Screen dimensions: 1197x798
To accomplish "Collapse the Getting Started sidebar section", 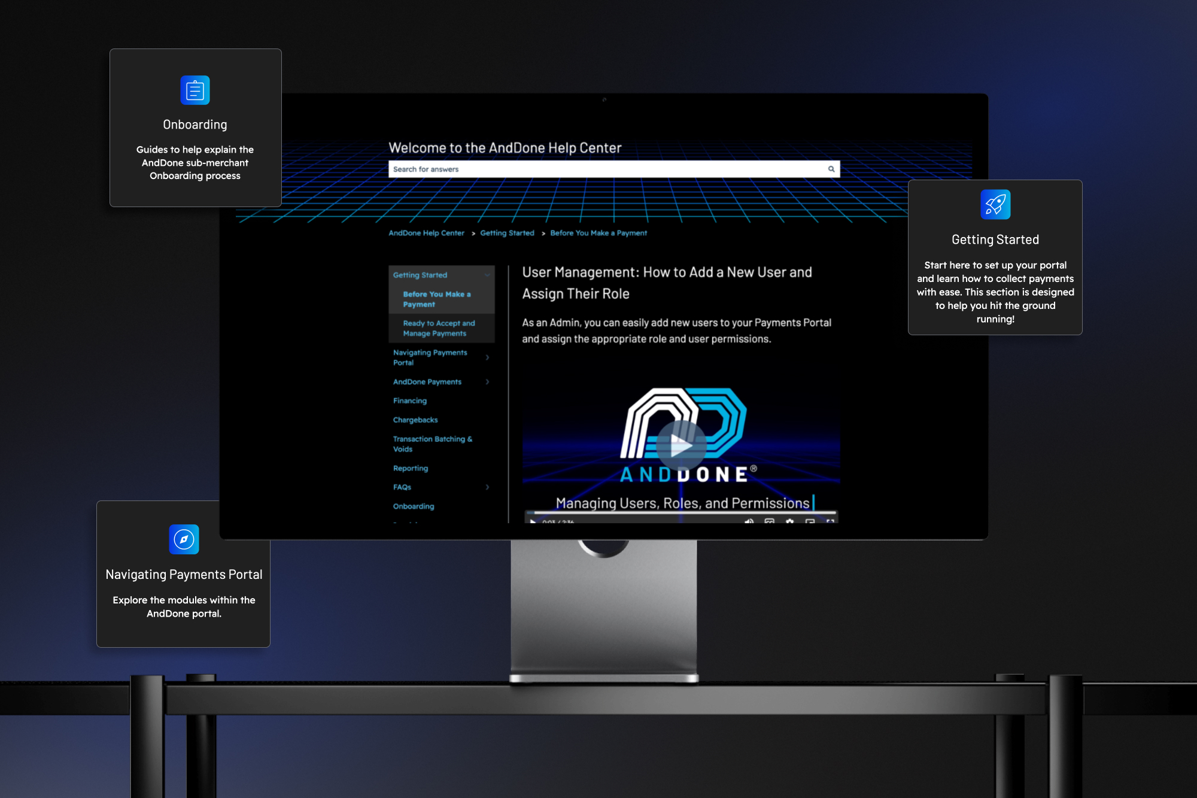I will (487, 275).
